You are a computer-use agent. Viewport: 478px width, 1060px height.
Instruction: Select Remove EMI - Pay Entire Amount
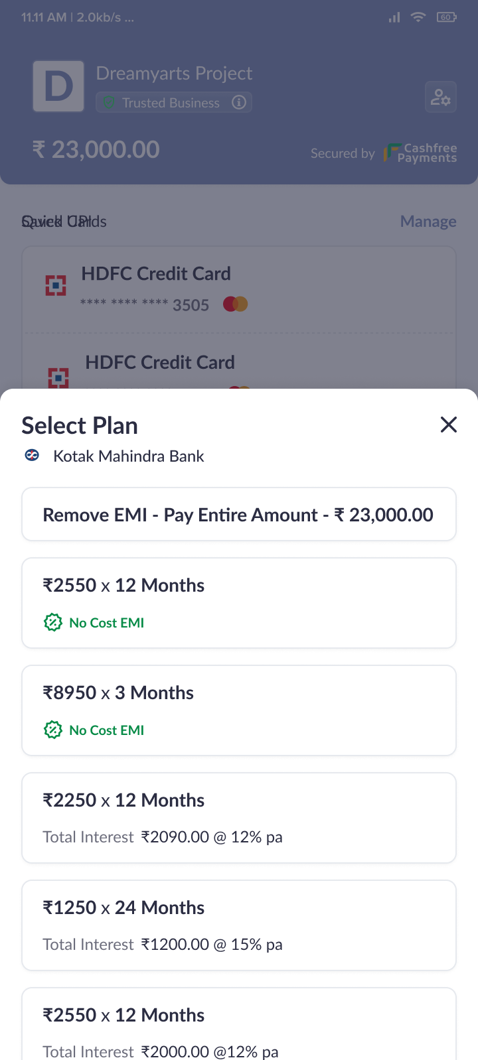tap(239, 515)
